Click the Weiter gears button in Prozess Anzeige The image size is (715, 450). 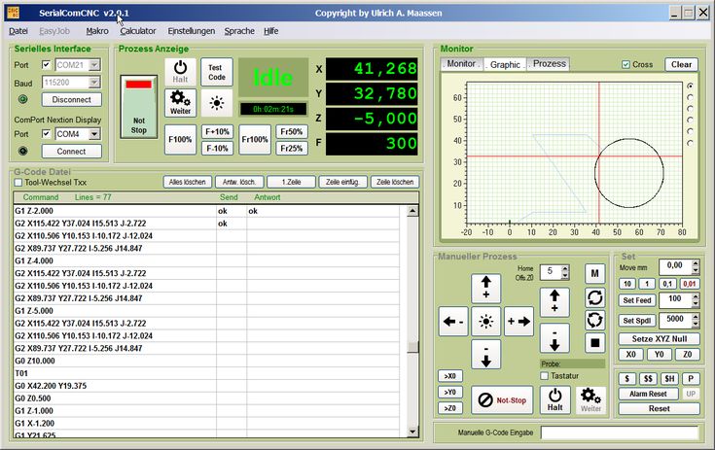pyautogui.click(x=179, y=102)
